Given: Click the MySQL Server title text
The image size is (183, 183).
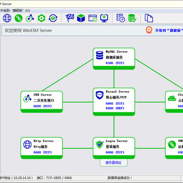Looking at the screenshot, I should click(x=116, y=51).
